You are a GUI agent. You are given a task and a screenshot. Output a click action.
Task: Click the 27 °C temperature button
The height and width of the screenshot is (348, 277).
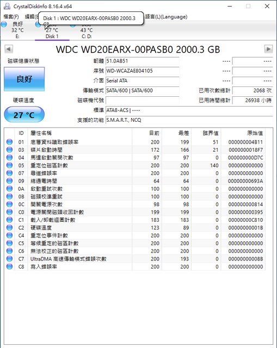pos(24,115)
